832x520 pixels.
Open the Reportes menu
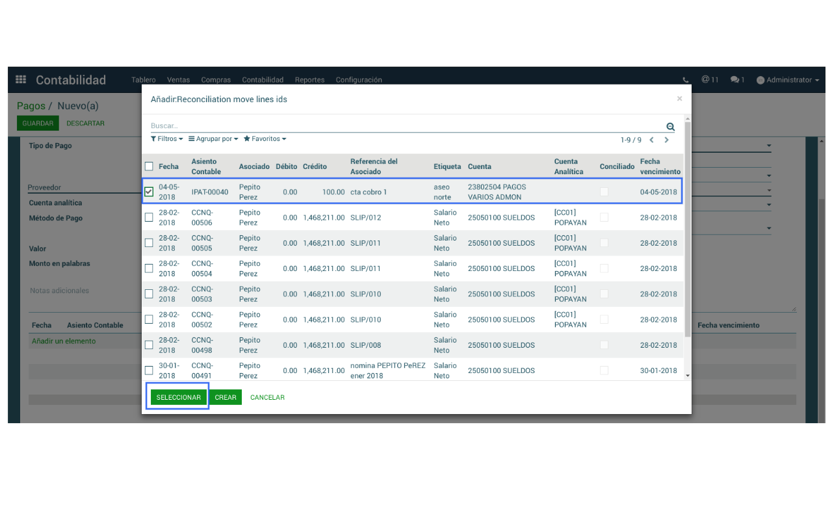click(309, 80)
